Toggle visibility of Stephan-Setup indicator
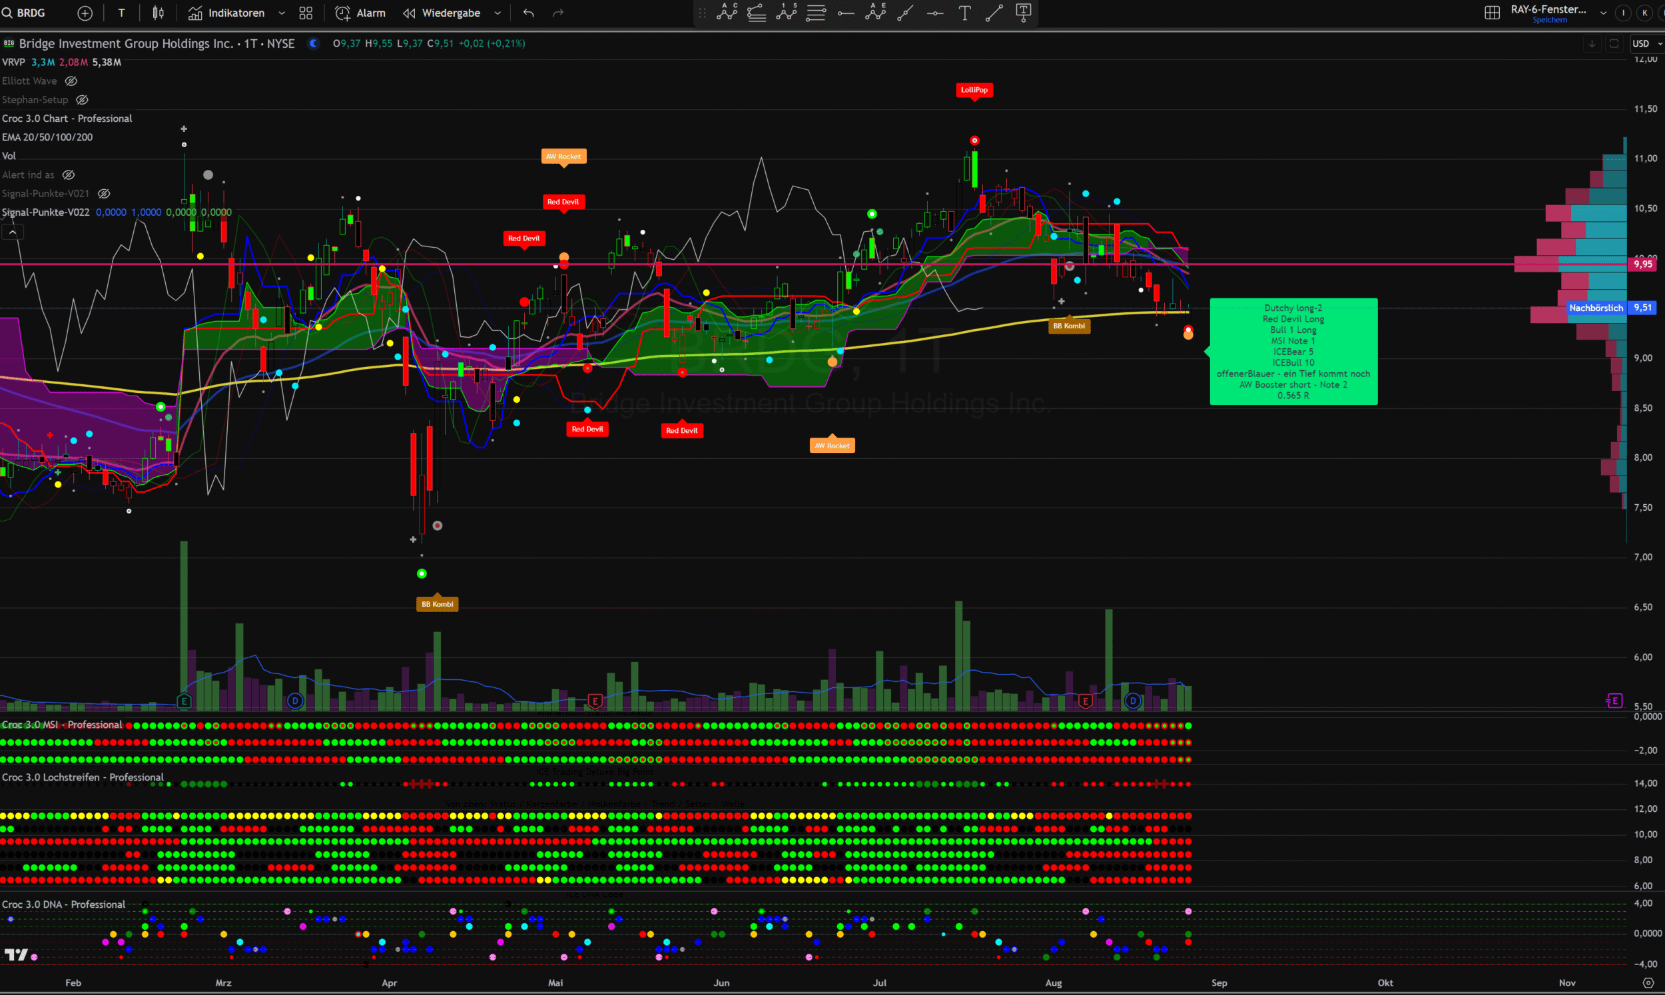This screenshot has width=1665, height=995. (x=83, y=100)
